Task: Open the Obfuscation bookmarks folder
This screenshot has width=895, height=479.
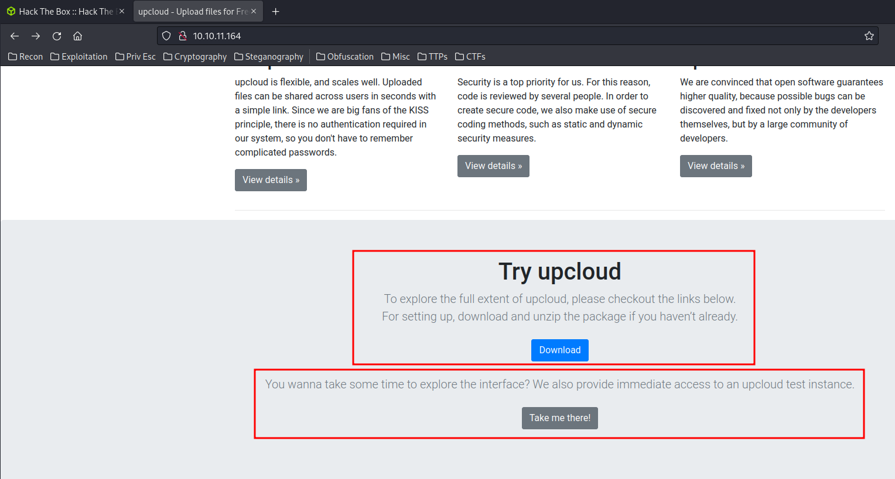Action: (x=345, y=57)
